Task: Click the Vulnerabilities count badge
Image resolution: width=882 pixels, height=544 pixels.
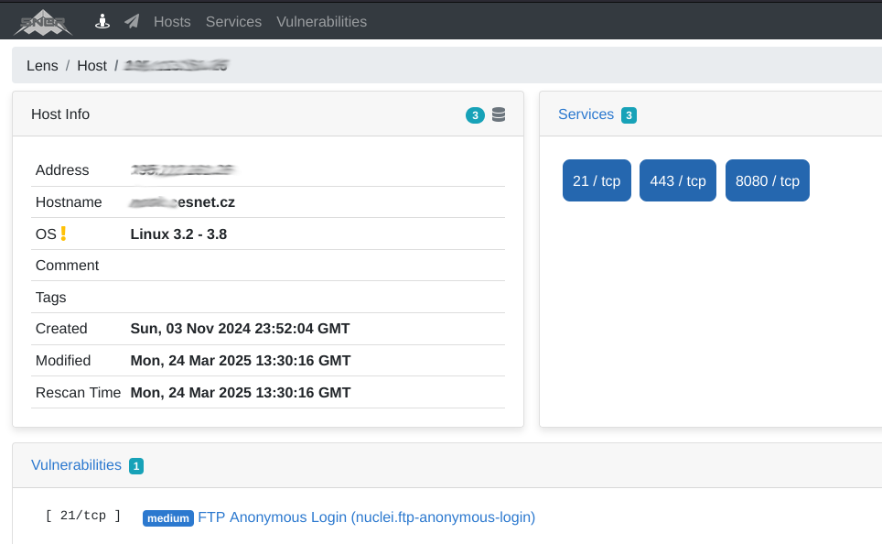Action: coord(136,466)
